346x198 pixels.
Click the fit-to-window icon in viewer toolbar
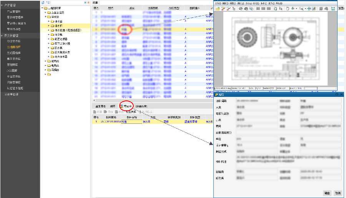coord(314,8)
